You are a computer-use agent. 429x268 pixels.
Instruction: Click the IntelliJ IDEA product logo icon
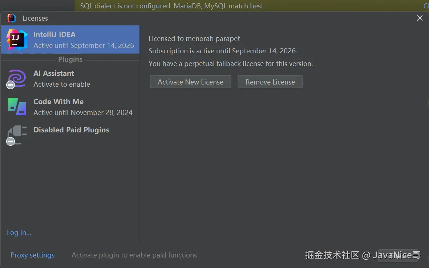[x=17, y=40]
